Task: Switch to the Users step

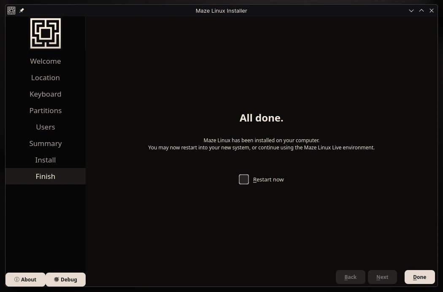Action: pos(46,127)
